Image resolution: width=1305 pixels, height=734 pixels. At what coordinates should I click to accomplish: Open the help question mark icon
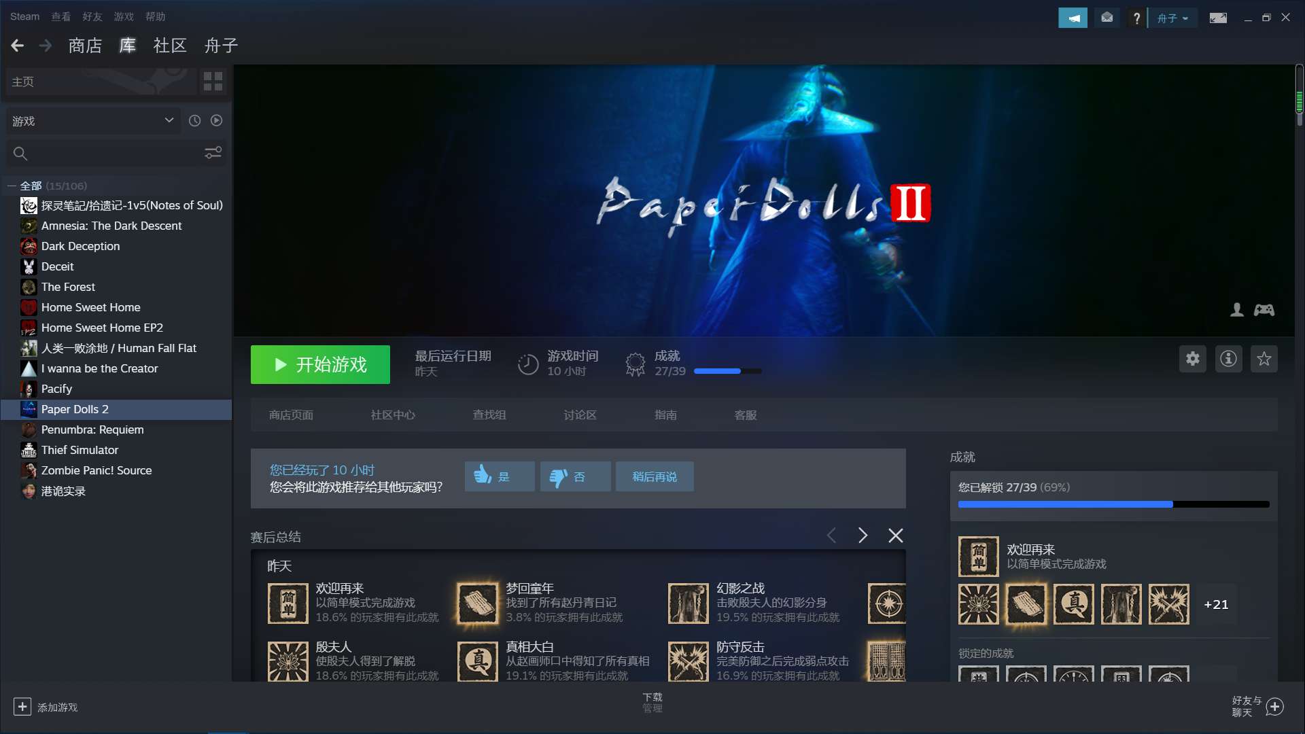1136,18
